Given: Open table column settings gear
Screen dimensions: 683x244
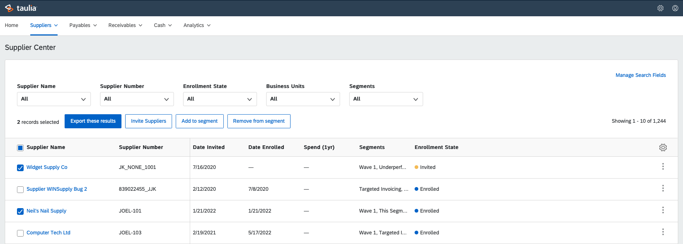Looking at the screenshot, I should point(663,148).
